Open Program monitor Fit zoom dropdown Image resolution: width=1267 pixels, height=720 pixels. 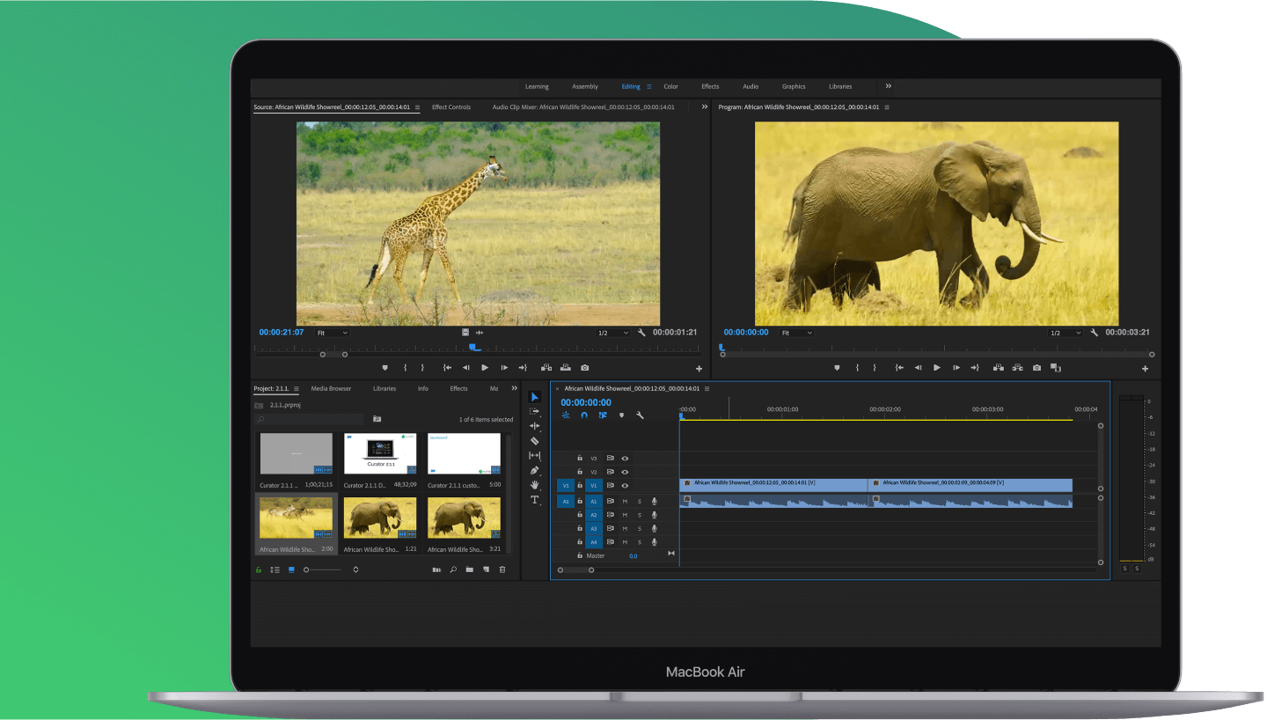(x=797, y=333)
